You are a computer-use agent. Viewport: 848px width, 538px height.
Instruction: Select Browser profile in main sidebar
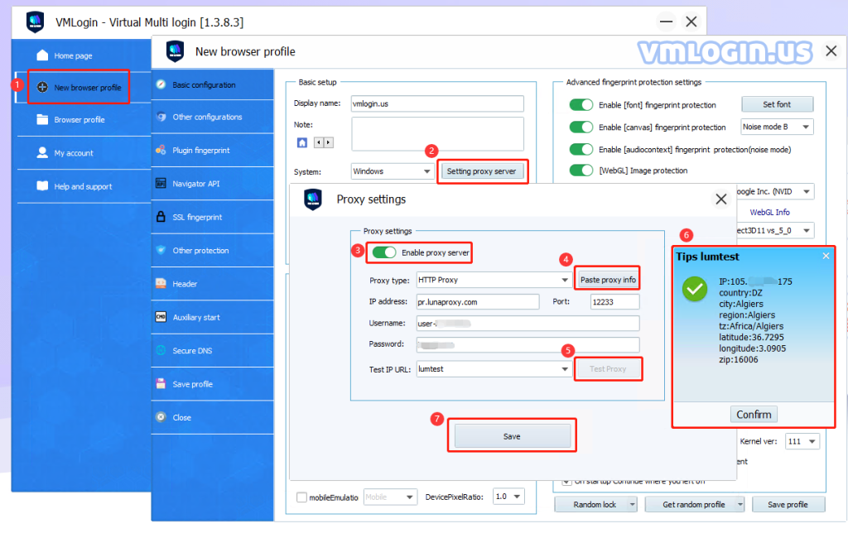81,119
